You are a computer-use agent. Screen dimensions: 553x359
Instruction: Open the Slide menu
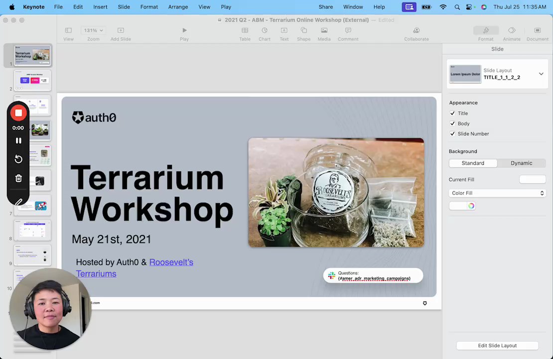pos(124,7)
